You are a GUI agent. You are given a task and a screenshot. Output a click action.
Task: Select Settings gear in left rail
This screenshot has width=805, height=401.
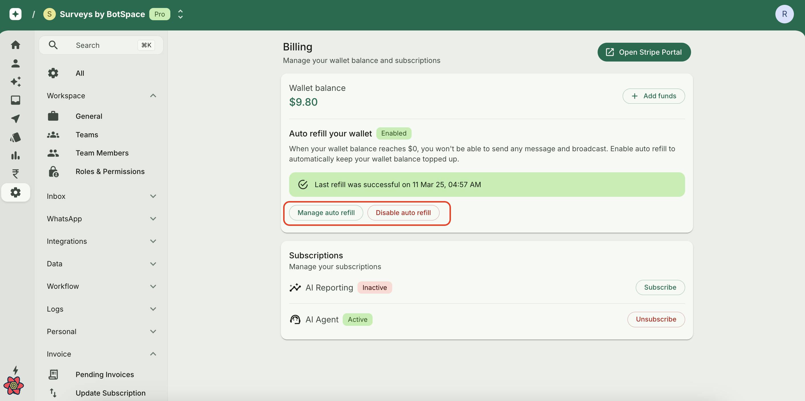click(x=15, y=192)
